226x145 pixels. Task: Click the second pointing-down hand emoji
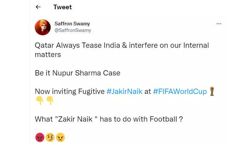click(x=50, y=101)
